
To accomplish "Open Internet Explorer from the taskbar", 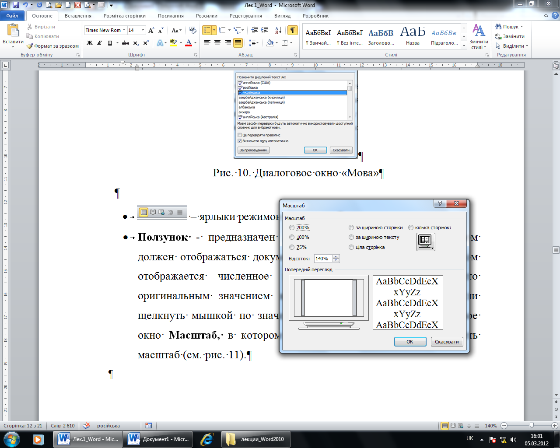I will (206, 439).
